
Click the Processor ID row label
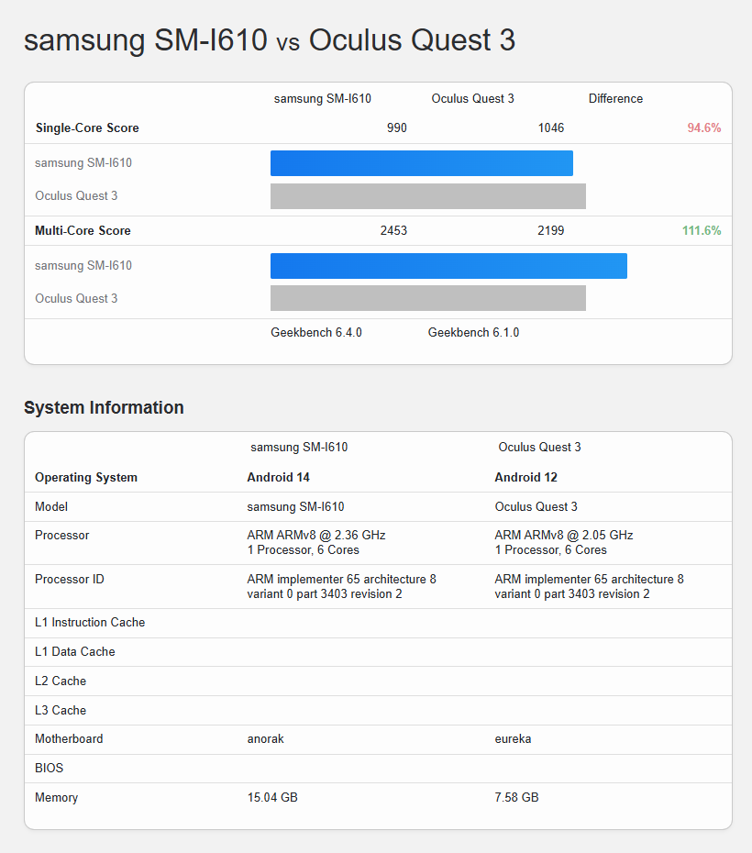pyautogui.click(x=70, y=579)
